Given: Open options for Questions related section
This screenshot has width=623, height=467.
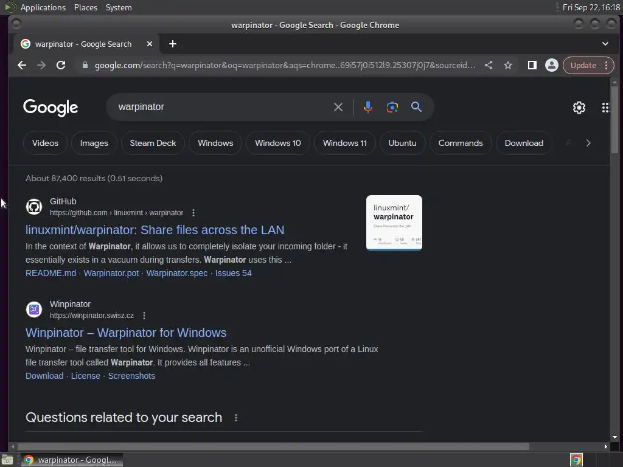Looking at the screenshot, I should pos(236,418).
